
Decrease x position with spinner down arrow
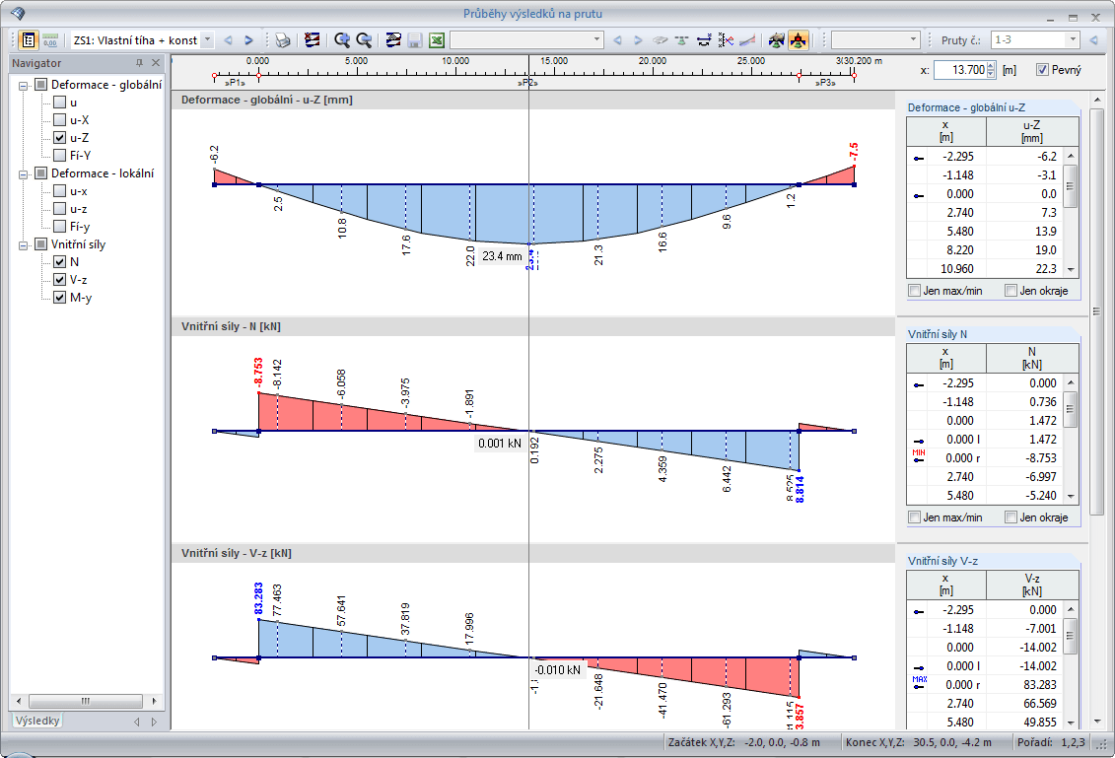(x=991, y=74)
